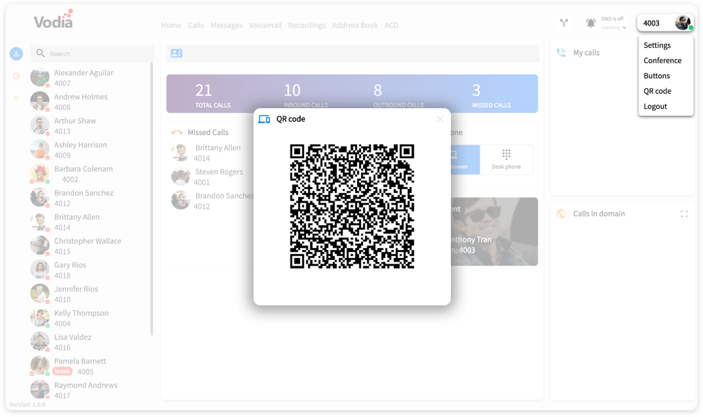The height and width of the screenshot is (417, 703).
Task: Select contact Ashley Harrison 4009
Action: click(90, 150)
